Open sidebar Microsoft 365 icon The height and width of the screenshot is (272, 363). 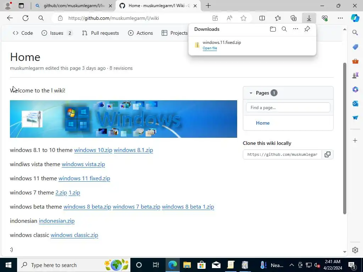tap(355, 89)
